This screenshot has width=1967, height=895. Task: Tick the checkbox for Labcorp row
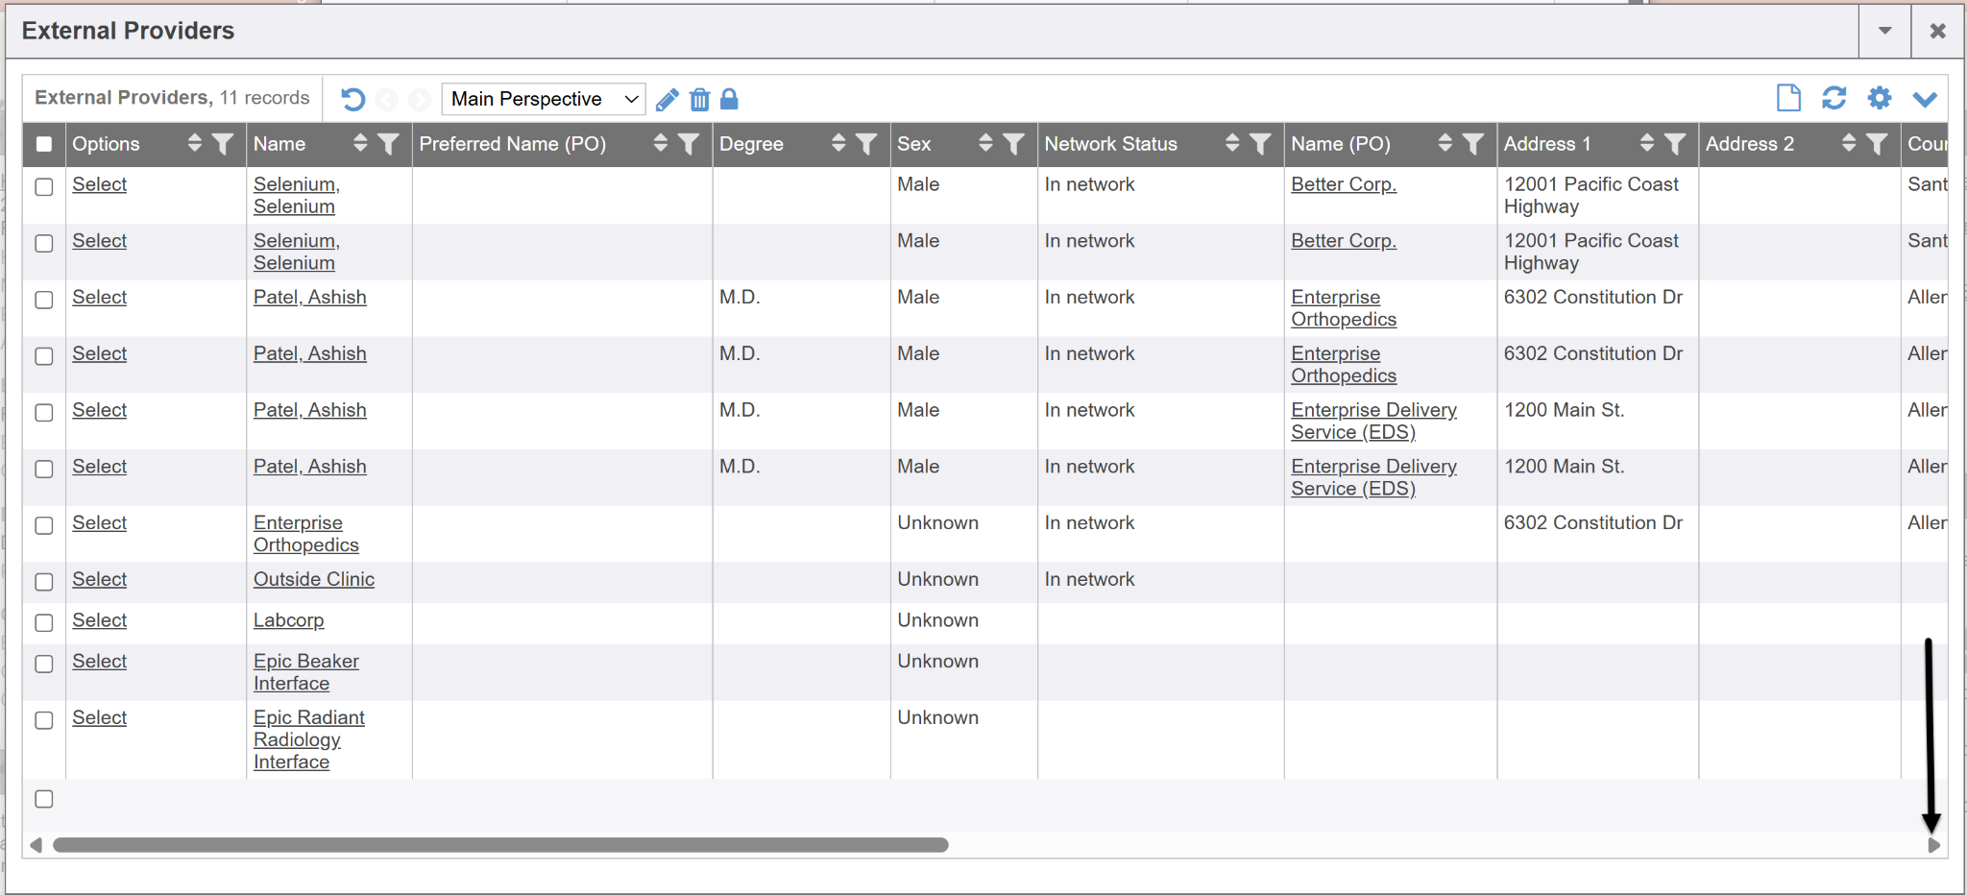[x=44, y=623]
